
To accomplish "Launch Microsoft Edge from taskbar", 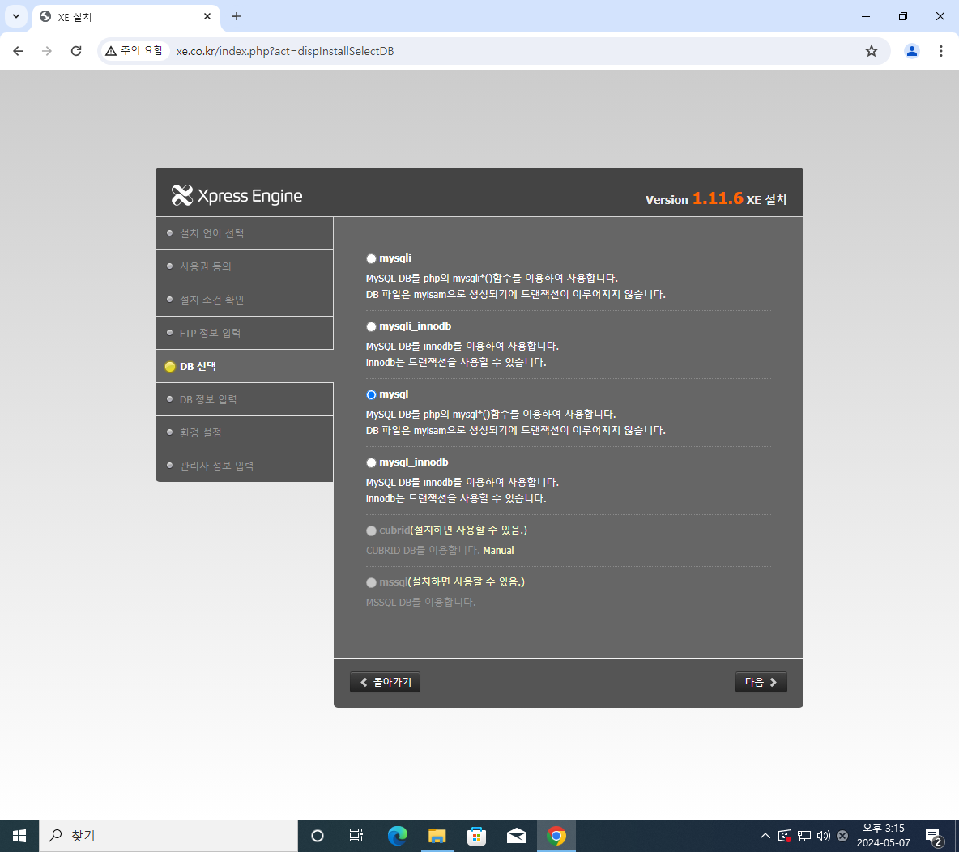I will tap(398, 836).
